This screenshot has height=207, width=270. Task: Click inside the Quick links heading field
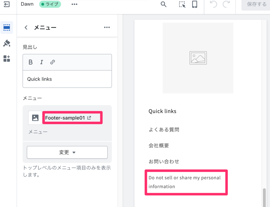click(67, 79)
